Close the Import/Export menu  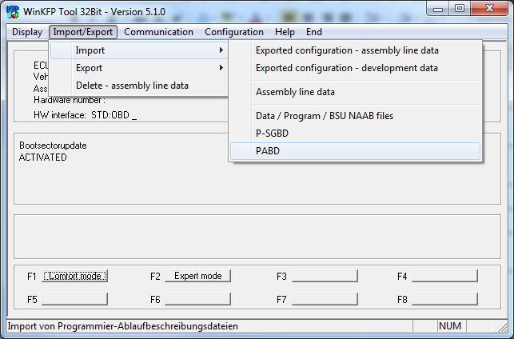click(x=83, y=32)
